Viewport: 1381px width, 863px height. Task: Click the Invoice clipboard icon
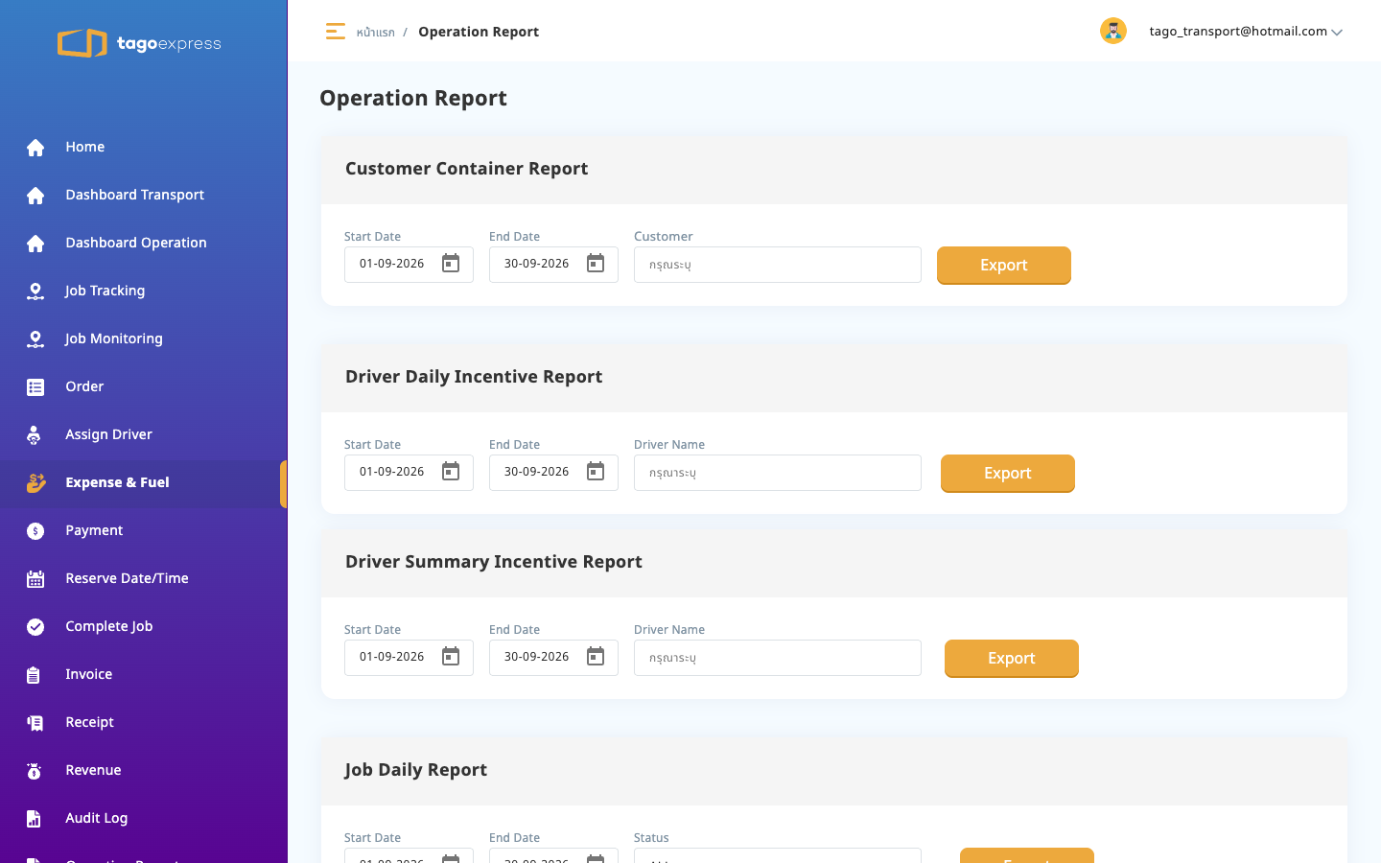point(34,675)
